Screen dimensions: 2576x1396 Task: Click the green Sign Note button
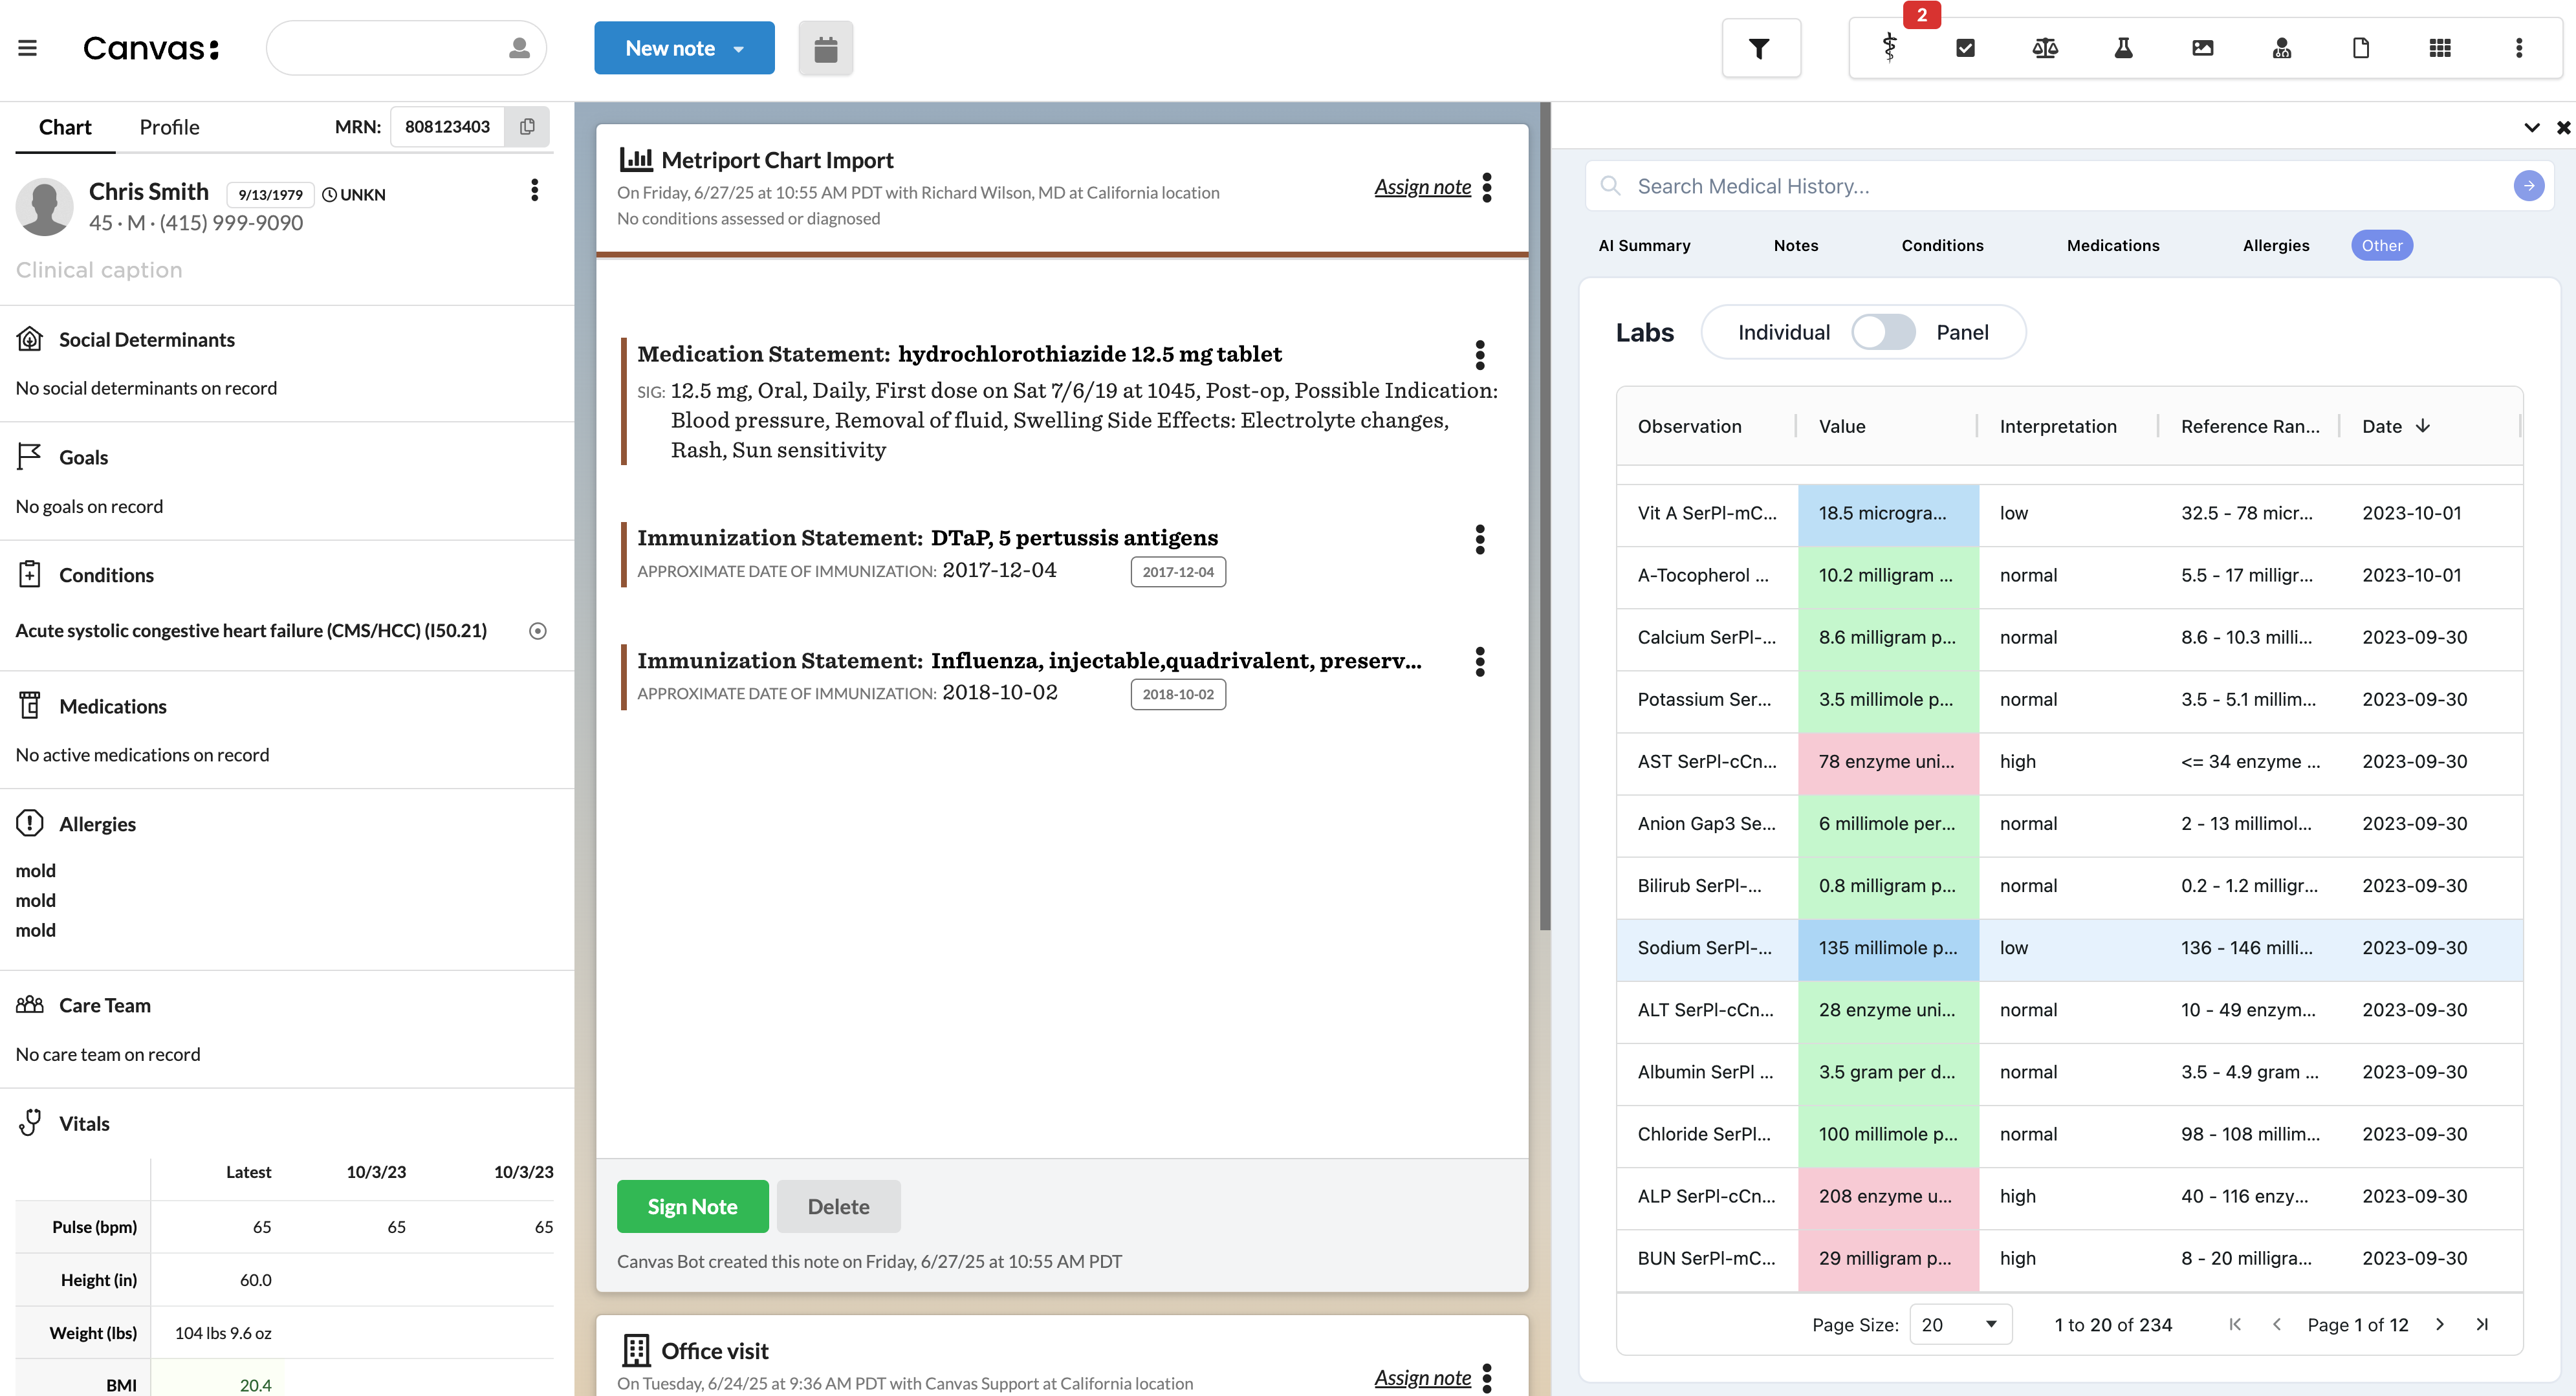692,1206
